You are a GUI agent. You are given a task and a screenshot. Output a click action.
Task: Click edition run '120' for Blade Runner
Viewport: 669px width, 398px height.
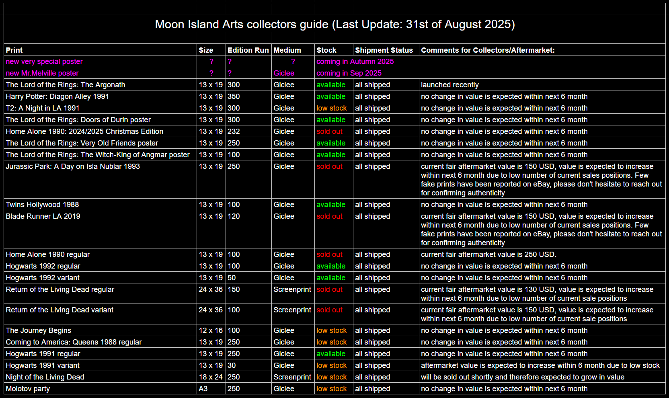234,216
